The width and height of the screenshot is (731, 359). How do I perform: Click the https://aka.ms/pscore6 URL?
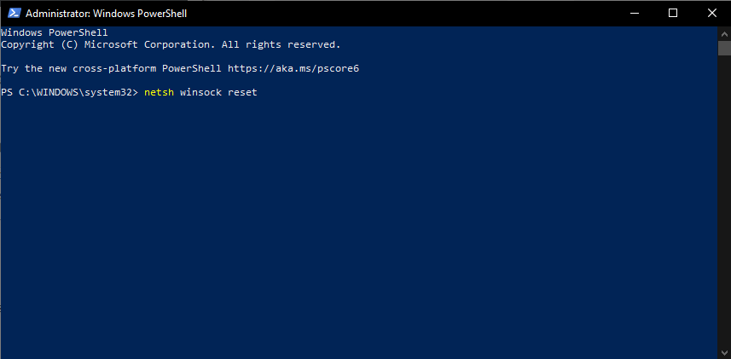tap(293, 68)
